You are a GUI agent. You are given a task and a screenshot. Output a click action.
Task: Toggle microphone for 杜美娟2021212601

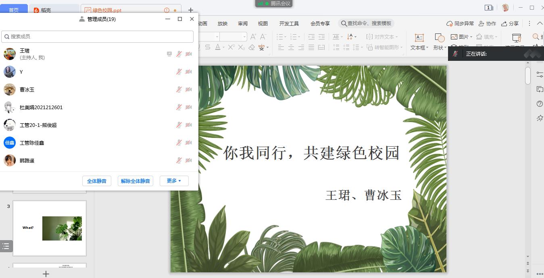(x=179, y=107)
